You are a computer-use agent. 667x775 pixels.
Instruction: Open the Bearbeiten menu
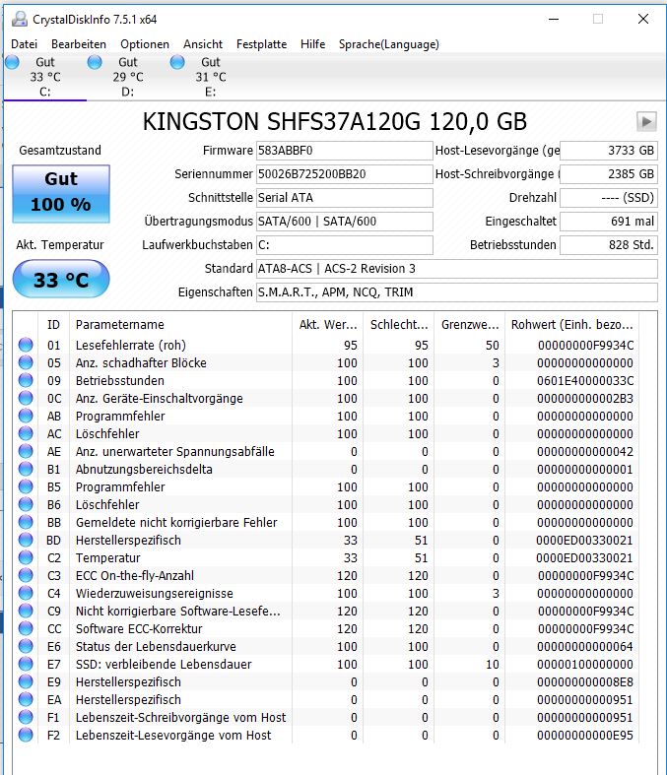click(x=79, y=44)
